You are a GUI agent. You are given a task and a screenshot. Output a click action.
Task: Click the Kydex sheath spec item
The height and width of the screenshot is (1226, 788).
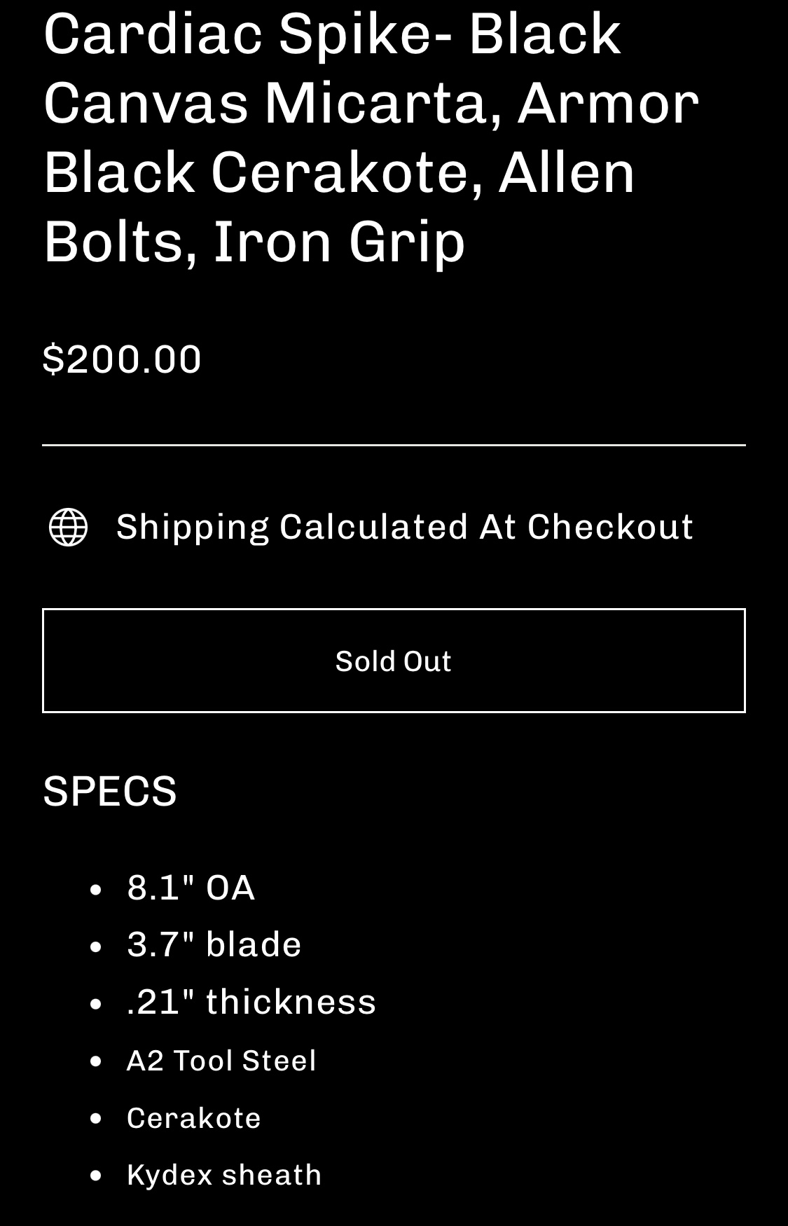(x=224, y=1175)
